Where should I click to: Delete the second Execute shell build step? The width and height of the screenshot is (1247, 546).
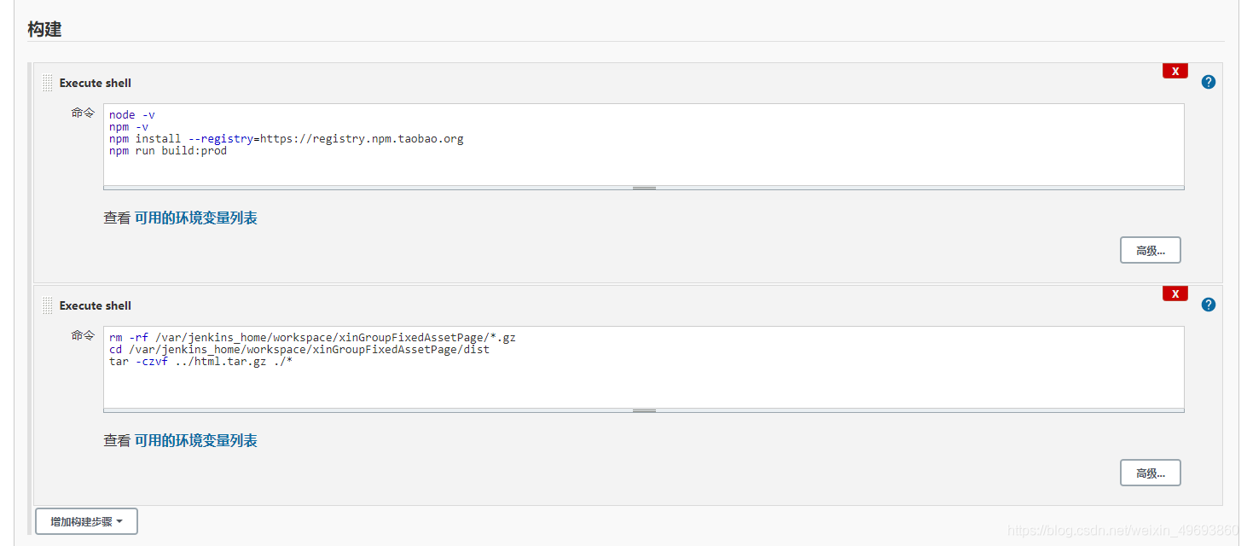pos(1174,293)
